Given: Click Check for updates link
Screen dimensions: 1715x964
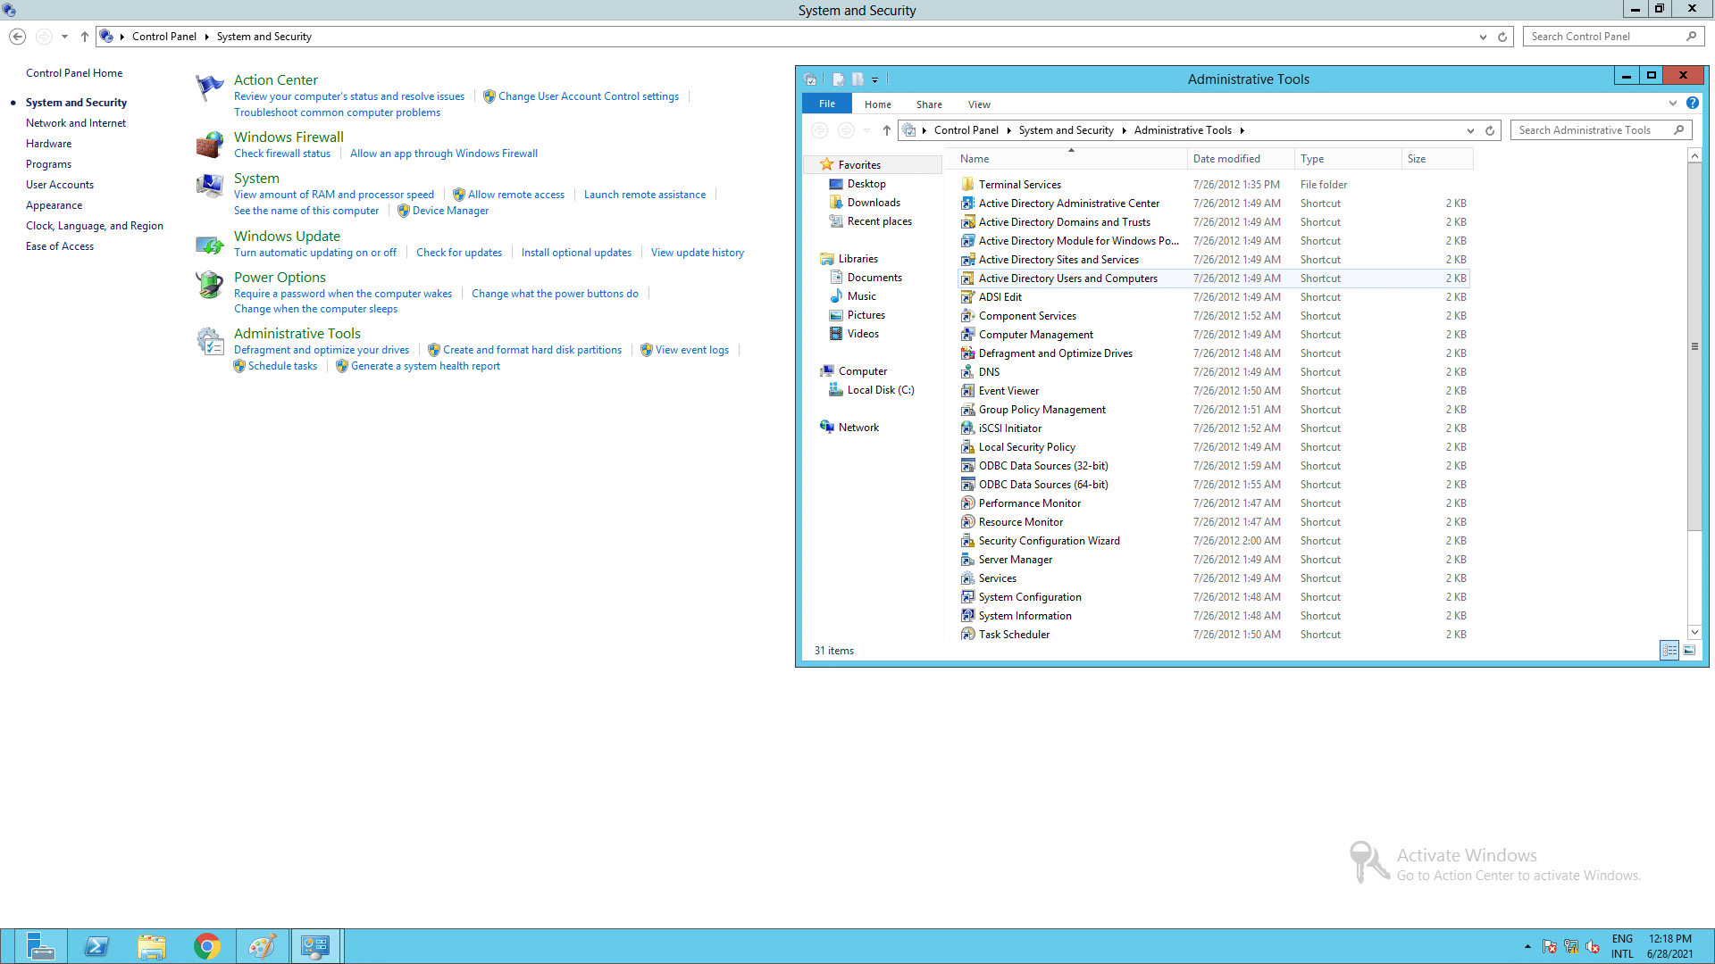Looking at the screenshot, I should [458, 252].
